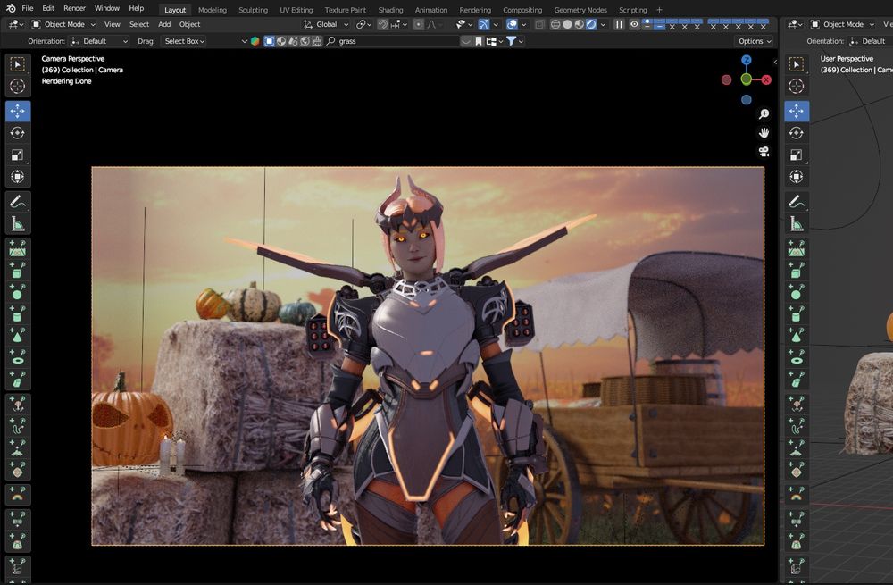Image resolution: width=893 pixels, height=585 pixels.
Task: Choose the Measure tool in left toolbar
Action: [x=18, y=224]
